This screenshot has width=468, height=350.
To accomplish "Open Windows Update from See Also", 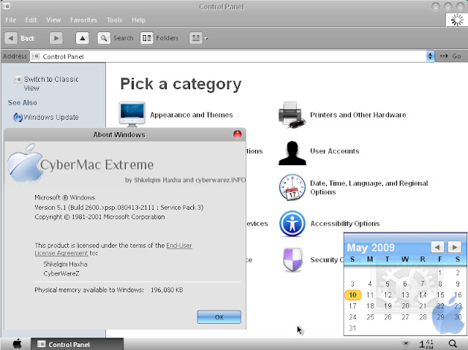I will [x=50, y=117].
